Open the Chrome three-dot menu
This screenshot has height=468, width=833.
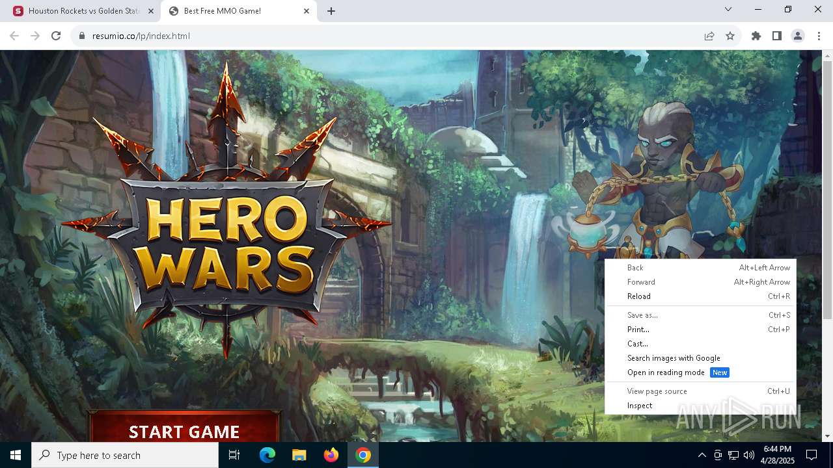tap(819, 36)
